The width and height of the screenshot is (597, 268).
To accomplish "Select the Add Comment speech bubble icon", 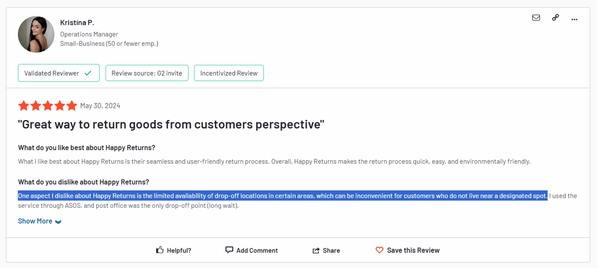I will [x=229, y=250].
